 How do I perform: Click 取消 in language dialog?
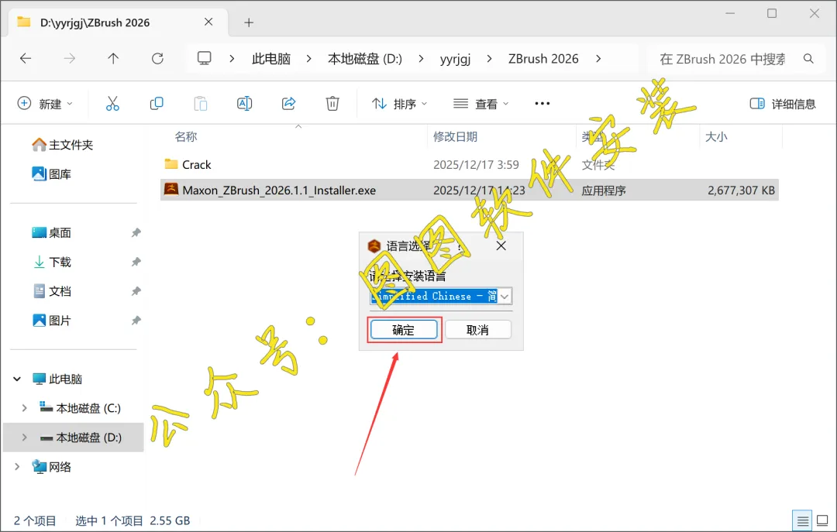[477, 330]
